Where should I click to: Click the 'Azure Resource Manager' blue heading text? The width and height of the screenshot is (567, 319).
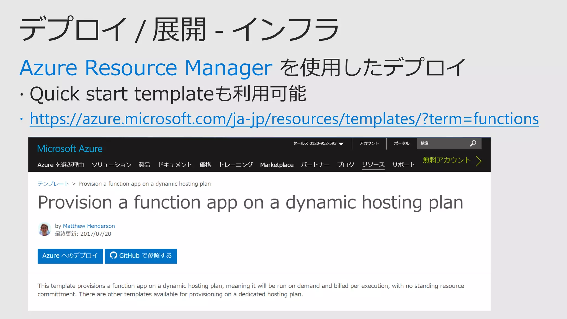(x=146, y=68)
